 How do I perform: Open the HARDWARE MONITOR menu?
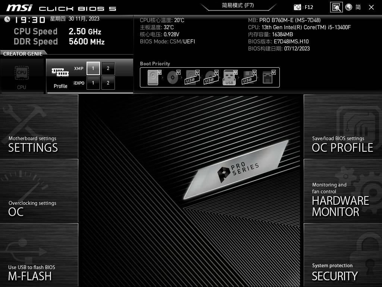click(x=343, y=191)
